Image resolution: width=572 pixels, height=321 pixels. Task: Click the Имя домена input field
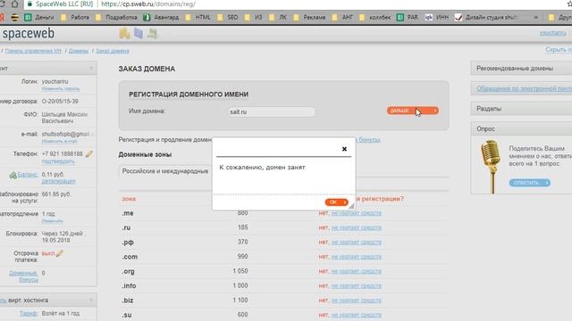coord(272,111)
